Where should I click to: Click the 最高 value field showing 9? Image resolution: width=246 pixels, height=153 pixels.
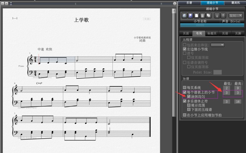238,88
